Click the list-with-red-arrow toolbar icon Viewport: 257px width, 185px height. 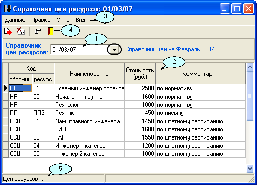[x=8, y=31]
